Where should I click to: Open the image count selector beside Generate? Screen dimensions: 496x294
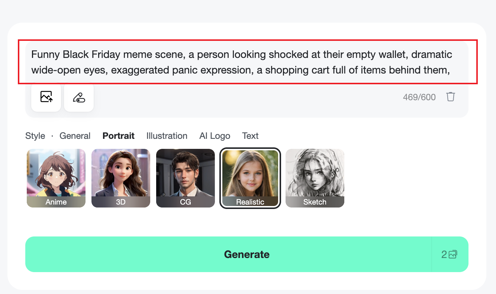449,254
